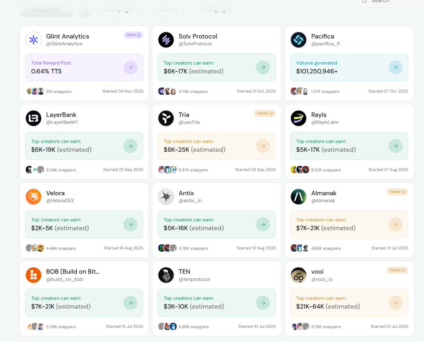Open the @vooi_io handle link

(322, 279)
